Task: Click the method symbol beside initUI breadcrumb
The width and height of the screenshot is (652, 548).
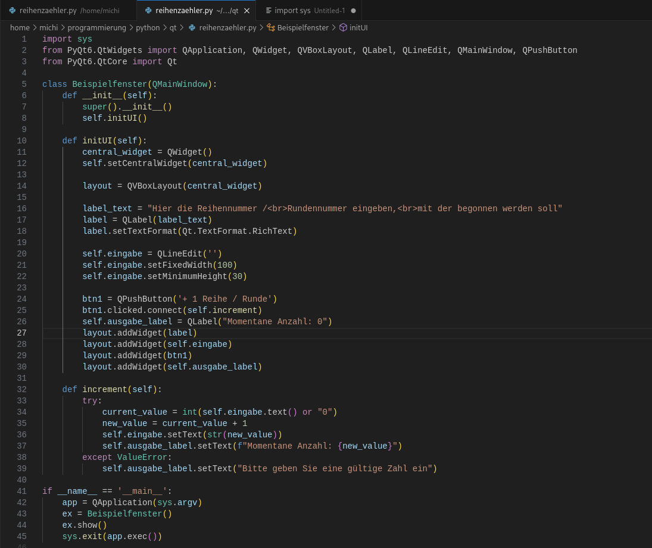Action: point(342,27)
